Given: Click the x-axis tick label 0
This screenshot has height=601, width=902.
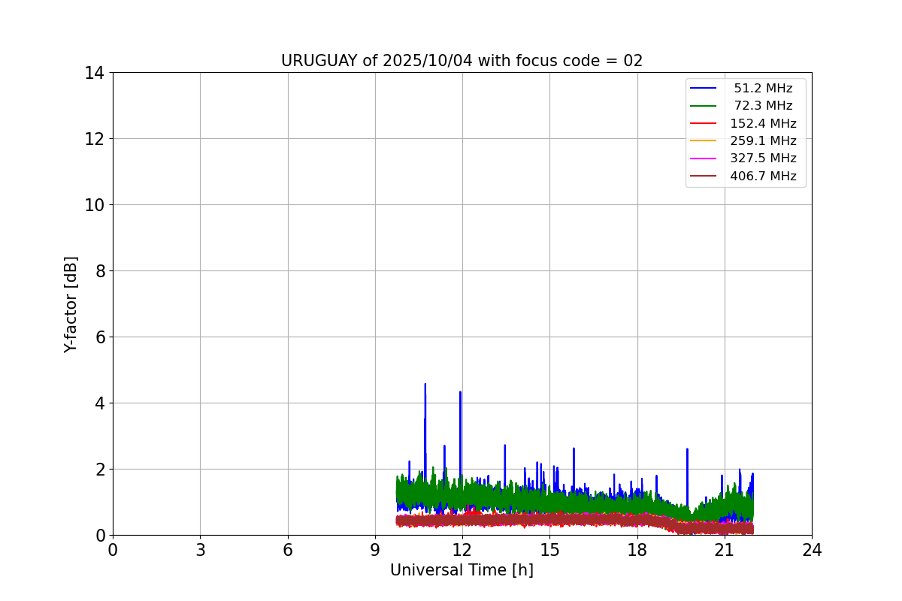Looking at the screenshot, I should coord(113,550).
